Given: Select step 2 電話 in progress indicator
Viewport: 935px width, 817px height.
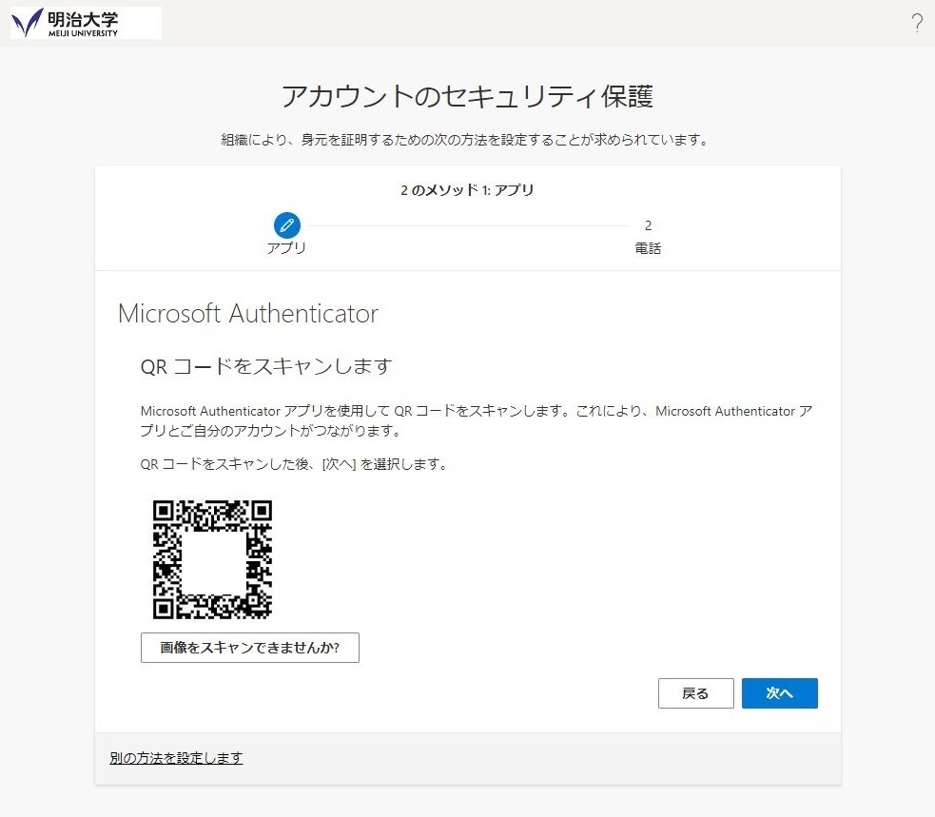Looking at the screenshot, I should coord(648,237).
